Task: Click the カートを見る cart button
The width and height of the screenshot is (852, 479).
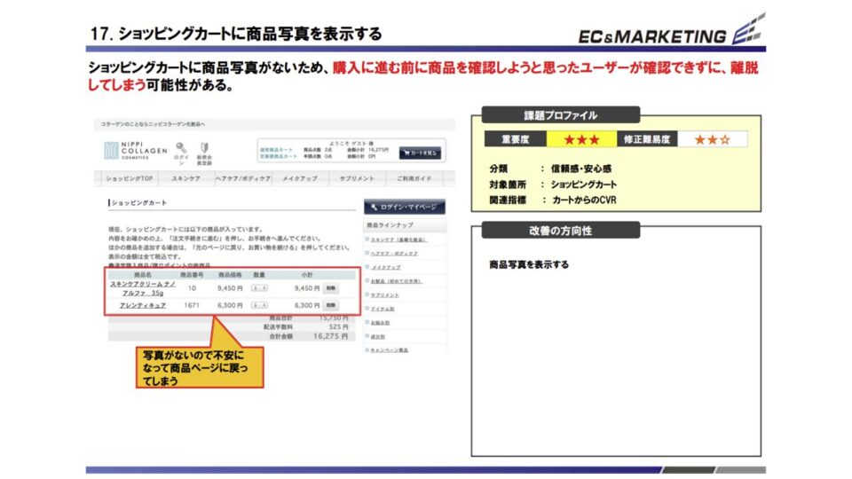Action: [x=420, y=153]
